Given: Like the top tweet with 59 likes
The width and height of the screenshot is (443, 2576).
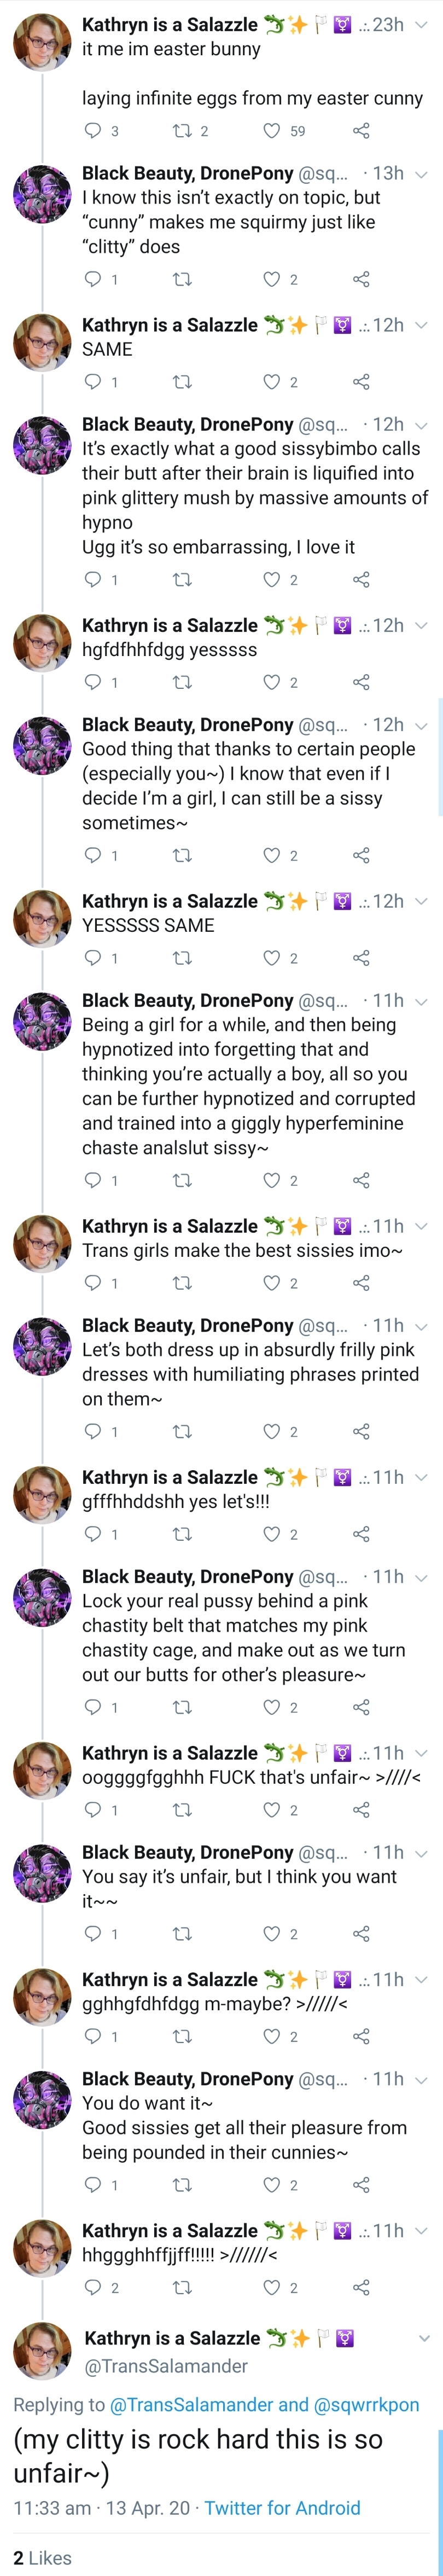Looking at the screenshot, I should pos(271,131).
